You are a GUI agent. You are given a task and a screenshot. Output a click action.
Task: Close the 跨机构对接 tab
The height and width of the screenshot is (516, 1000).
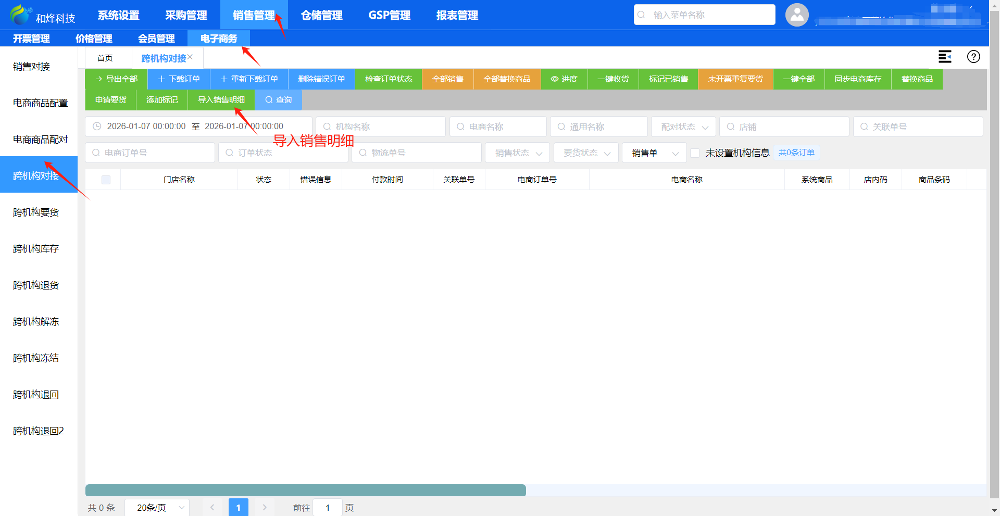[190, 57]
